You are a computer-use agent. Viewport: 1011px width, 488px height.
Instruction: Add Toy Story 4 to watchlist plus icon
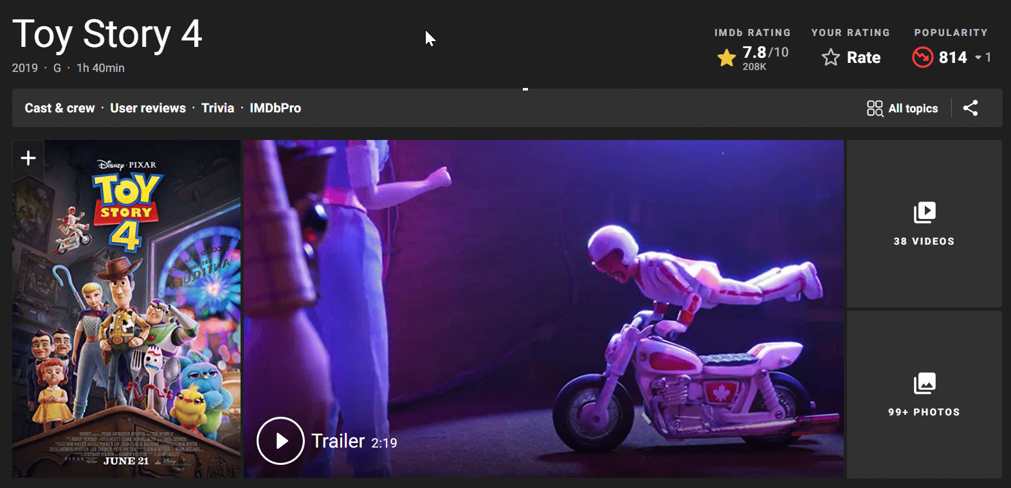click(x=28, y=158)
